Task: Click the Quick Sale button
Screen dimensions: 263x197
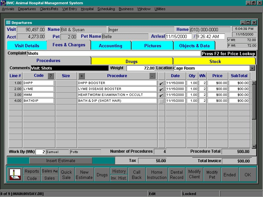Action: (x=66, y=175)
